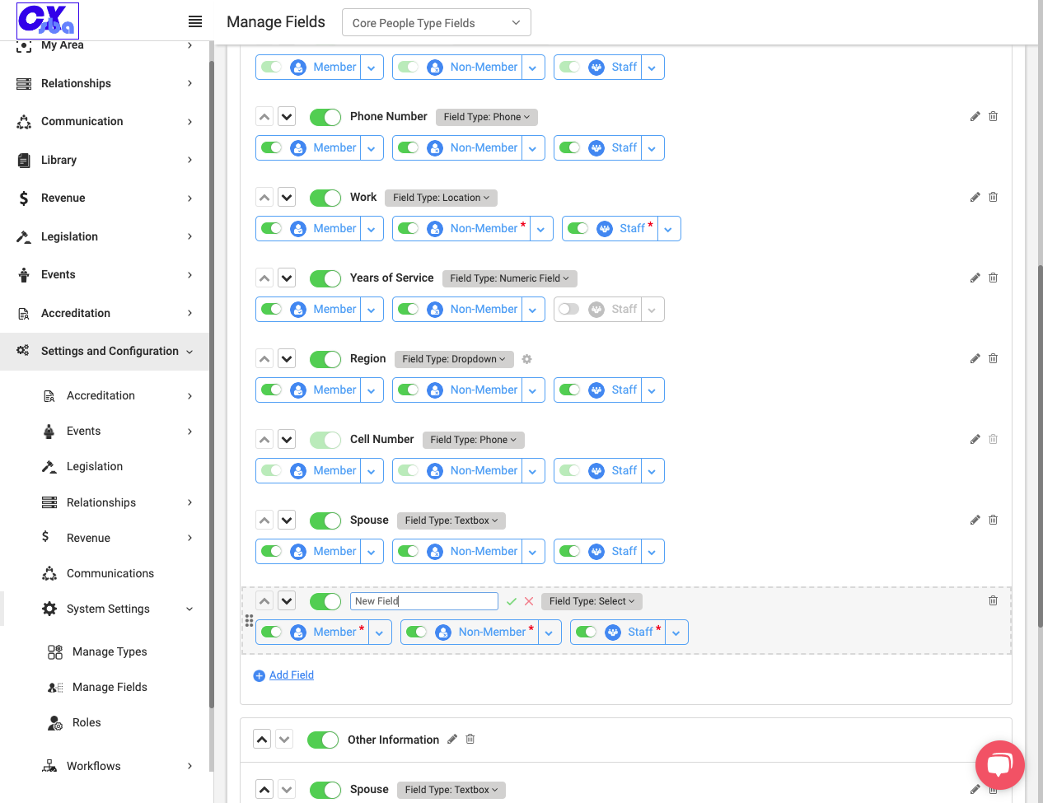Click the main page vertical scrollbar

coord(1040,446)
